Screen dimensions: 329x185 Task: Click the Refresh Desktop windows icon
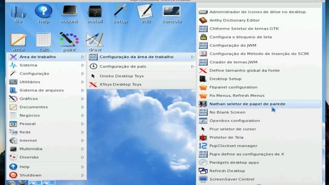coord(203,171)
